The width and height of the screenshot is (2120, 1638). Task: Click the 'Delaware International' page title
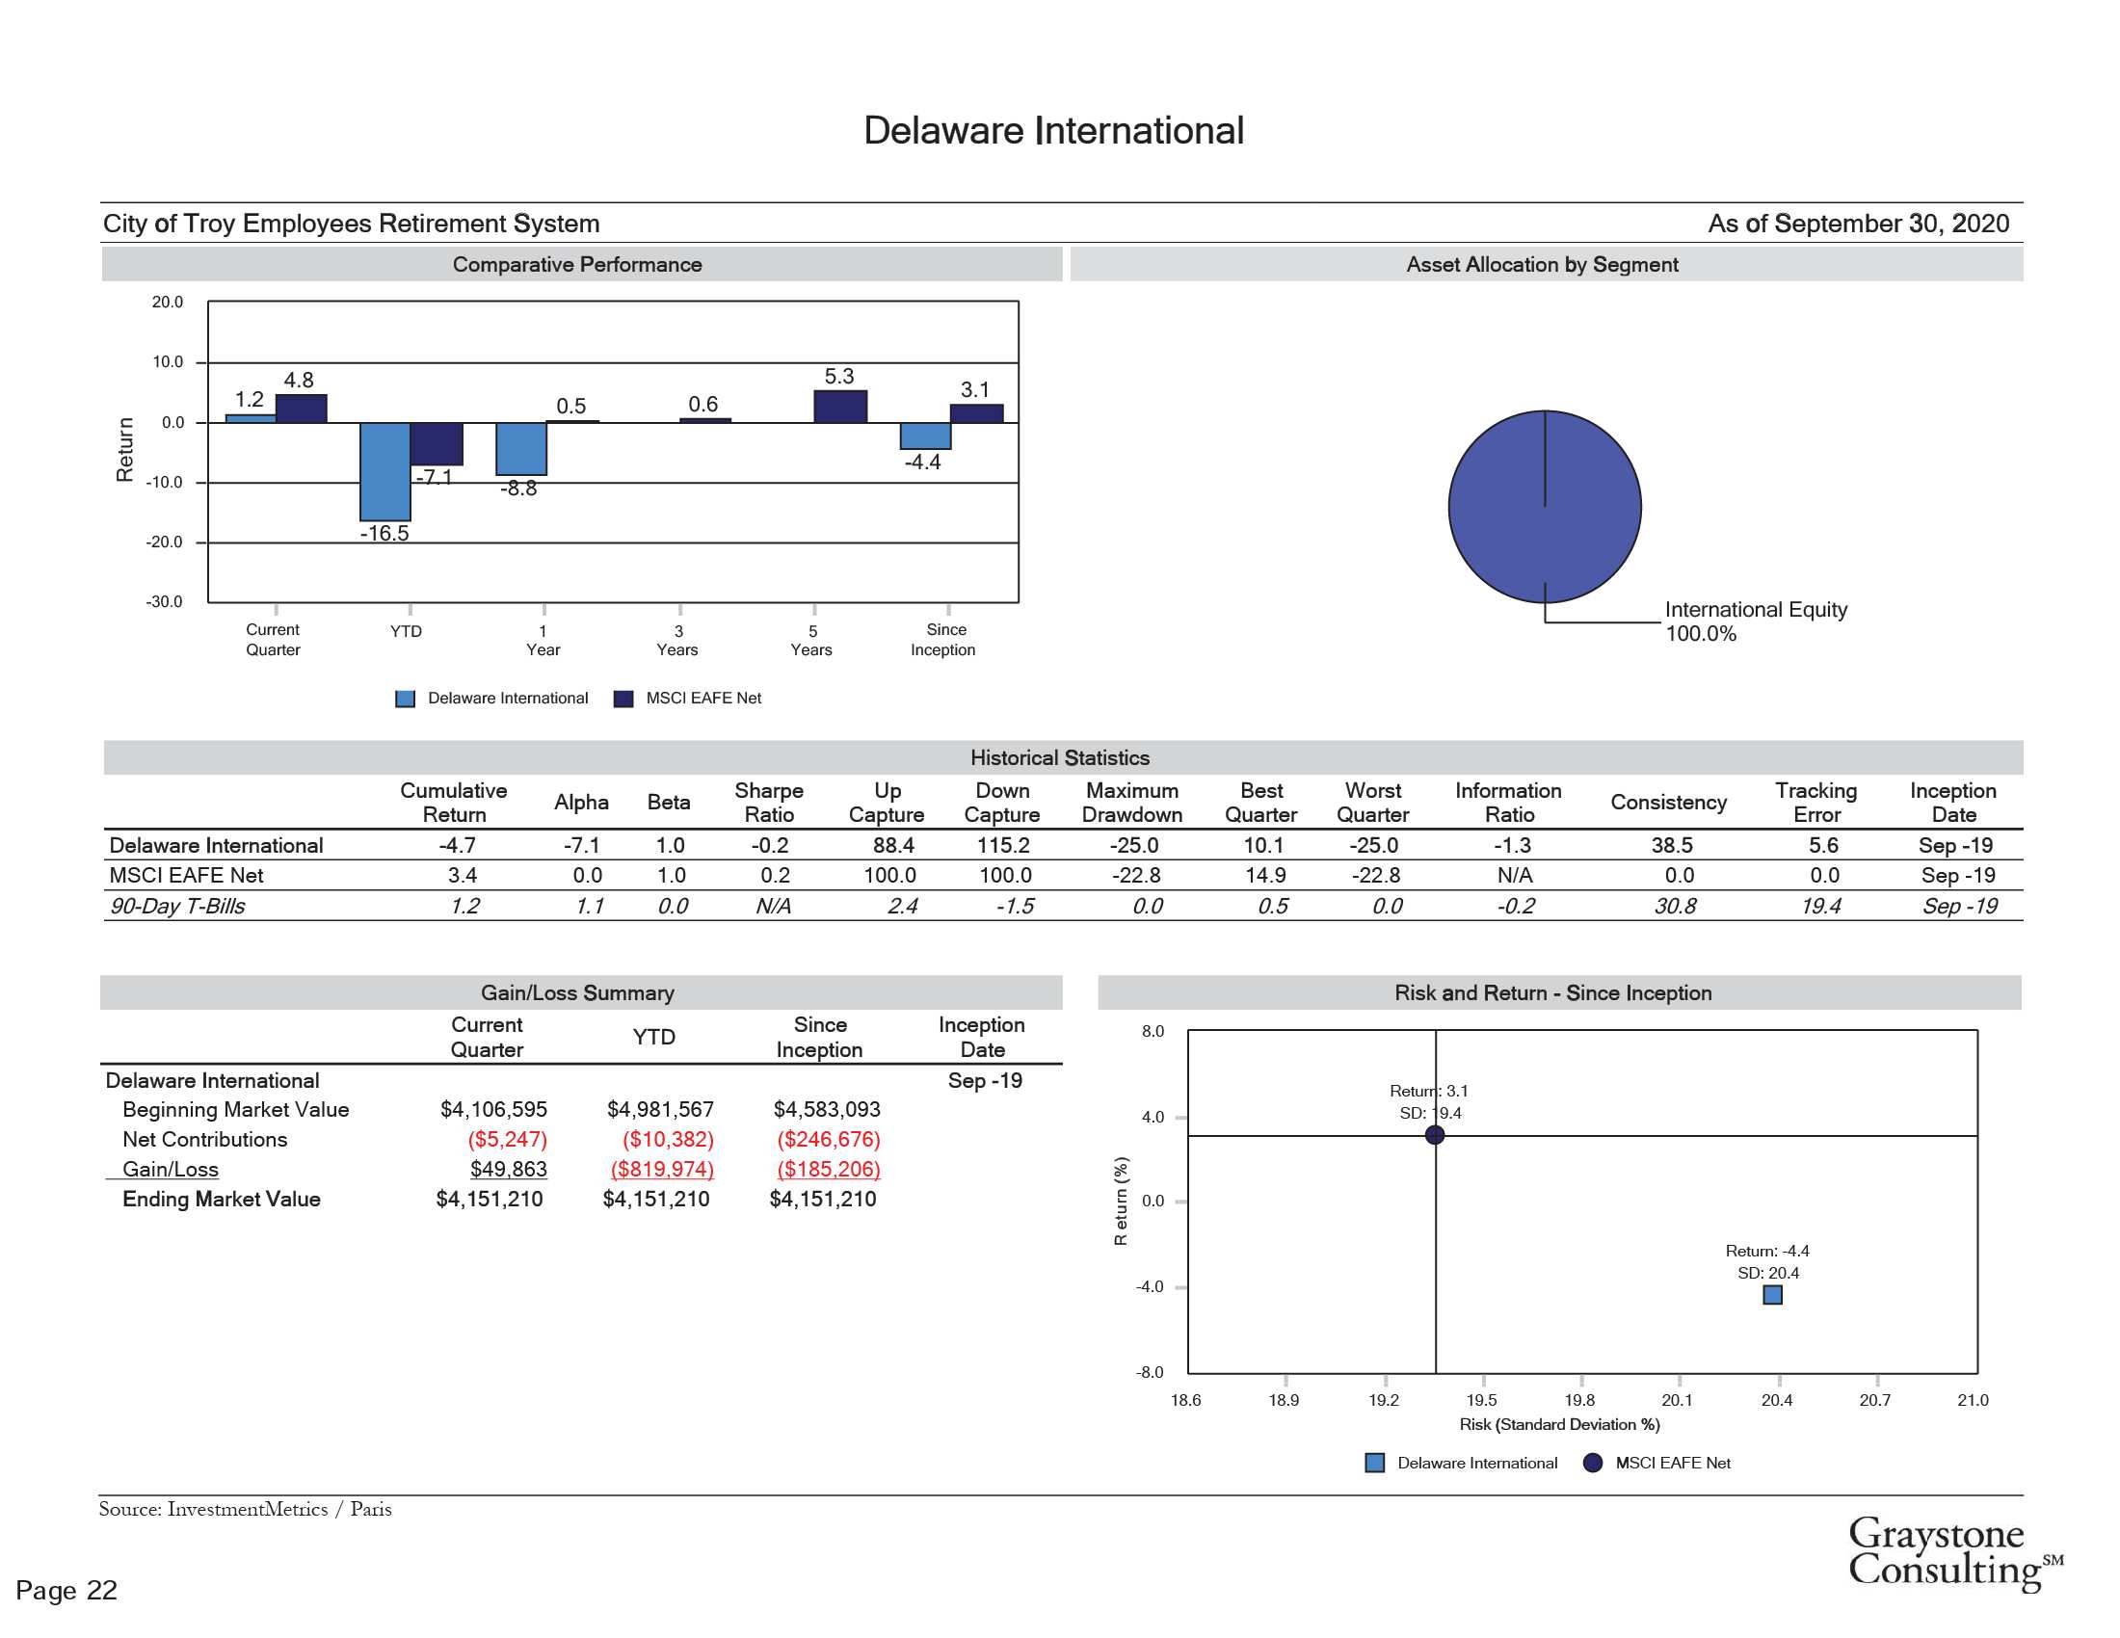tap(1054, 131)
